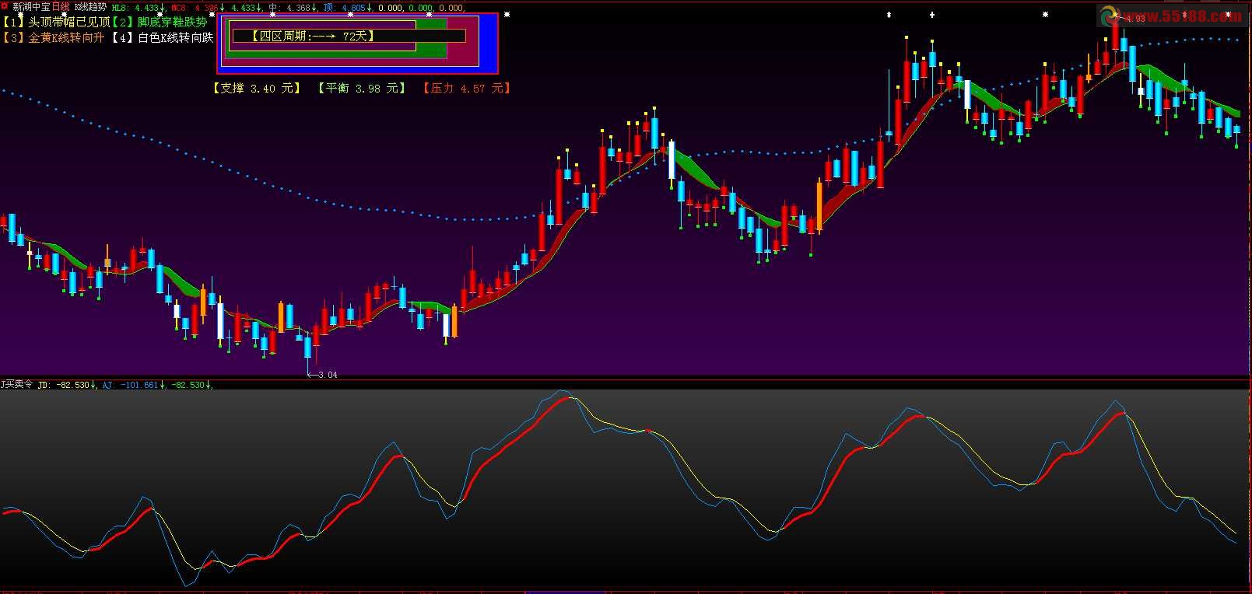Click the 平衡 3.98 元 balance label
The height and width of the screenshot is (594, 1252).
tap(362, 89)
